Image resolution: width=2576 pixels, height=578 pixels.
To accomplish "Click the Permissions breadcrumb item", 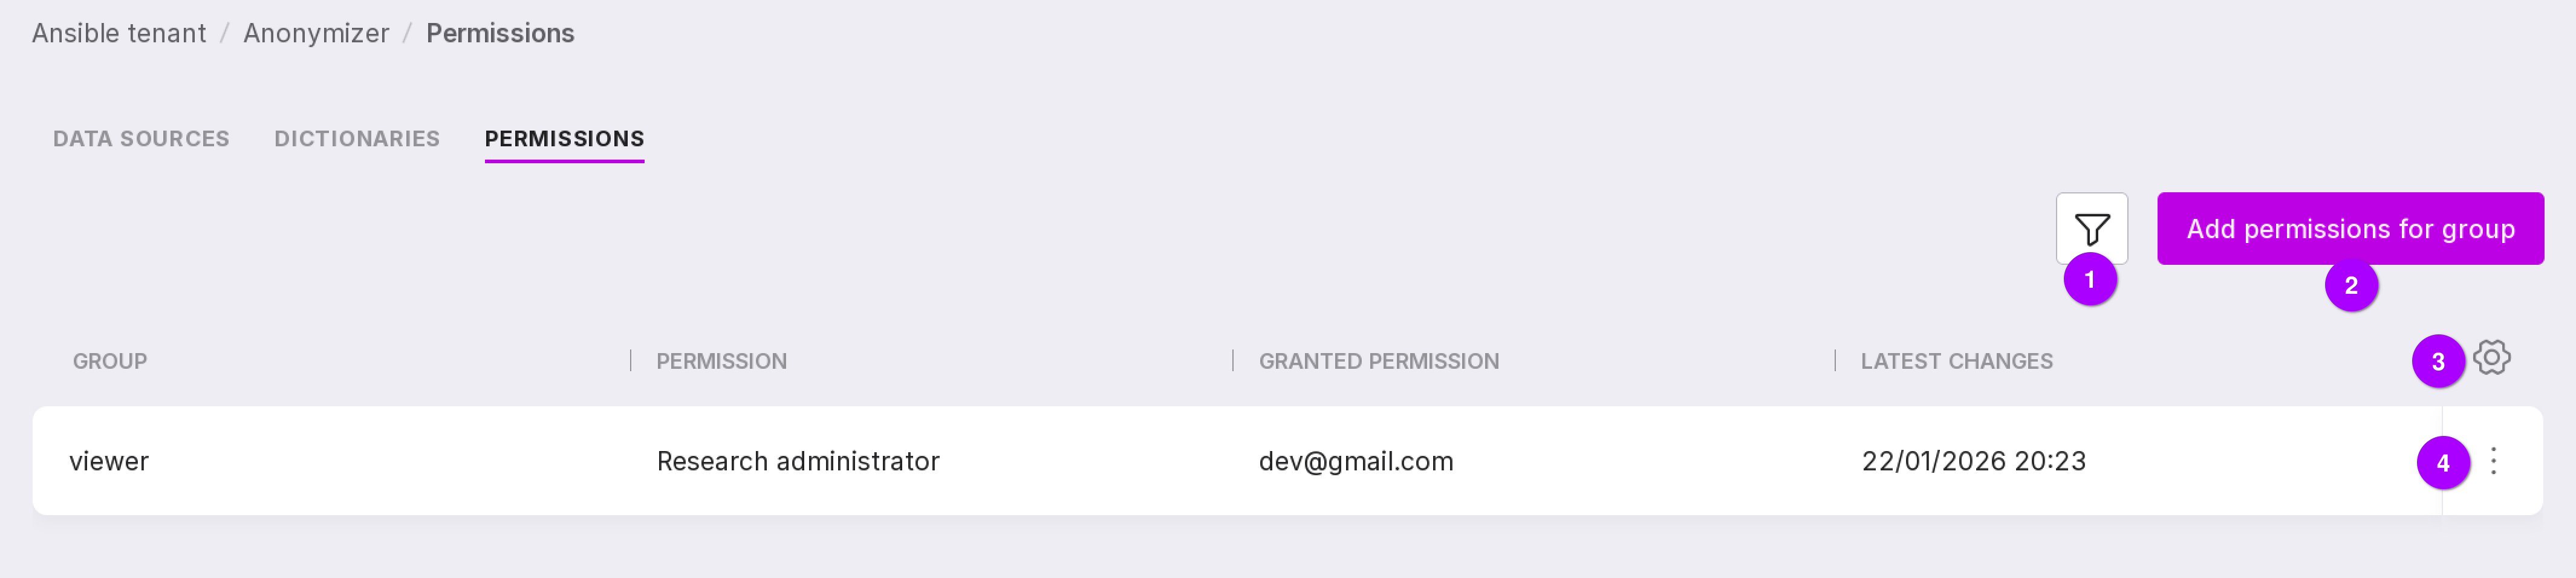I will coord(500,33).
